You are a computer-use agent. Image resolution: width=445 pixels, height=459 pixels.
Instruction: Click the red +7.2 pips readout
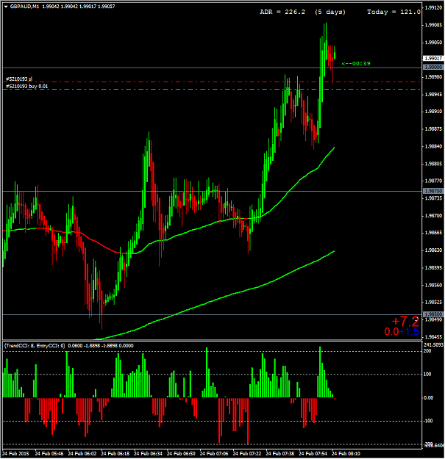tap(405, 322)
